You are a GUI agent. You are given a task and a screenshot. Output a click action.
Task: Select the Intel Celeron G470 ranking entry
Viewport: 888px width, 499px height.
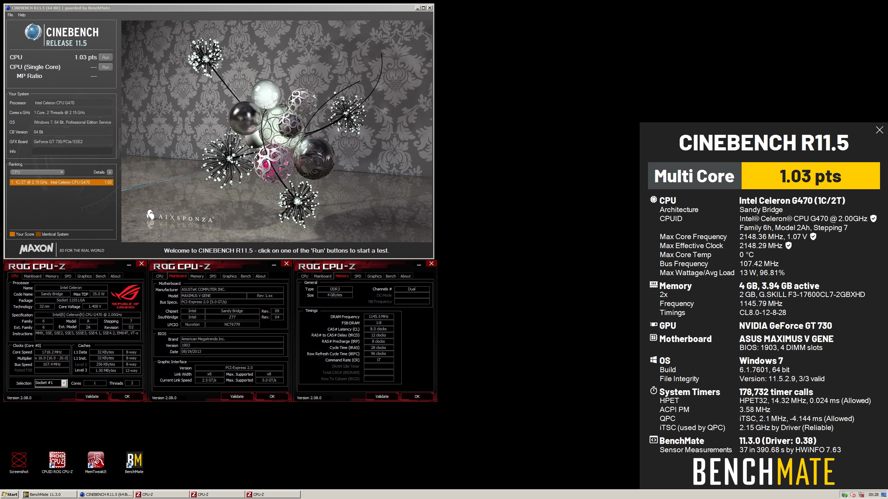[61, 182]
